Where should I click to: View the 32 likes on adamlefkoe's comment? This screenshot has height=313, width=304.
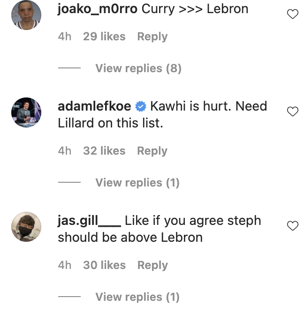pos(104,151)
